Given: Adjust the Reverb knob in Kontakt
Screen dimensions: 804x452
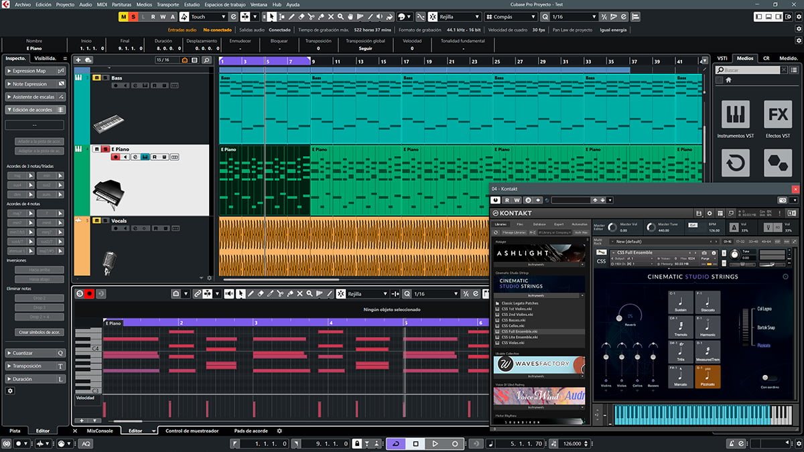Looking at the screenshot, I should click(x=630, y=316).
